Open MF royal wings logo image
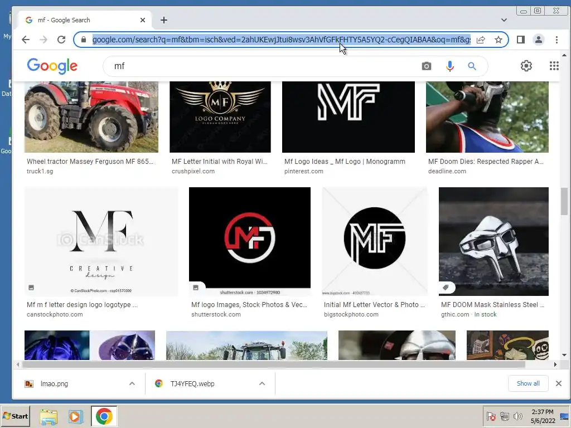 tap(220, 117)
